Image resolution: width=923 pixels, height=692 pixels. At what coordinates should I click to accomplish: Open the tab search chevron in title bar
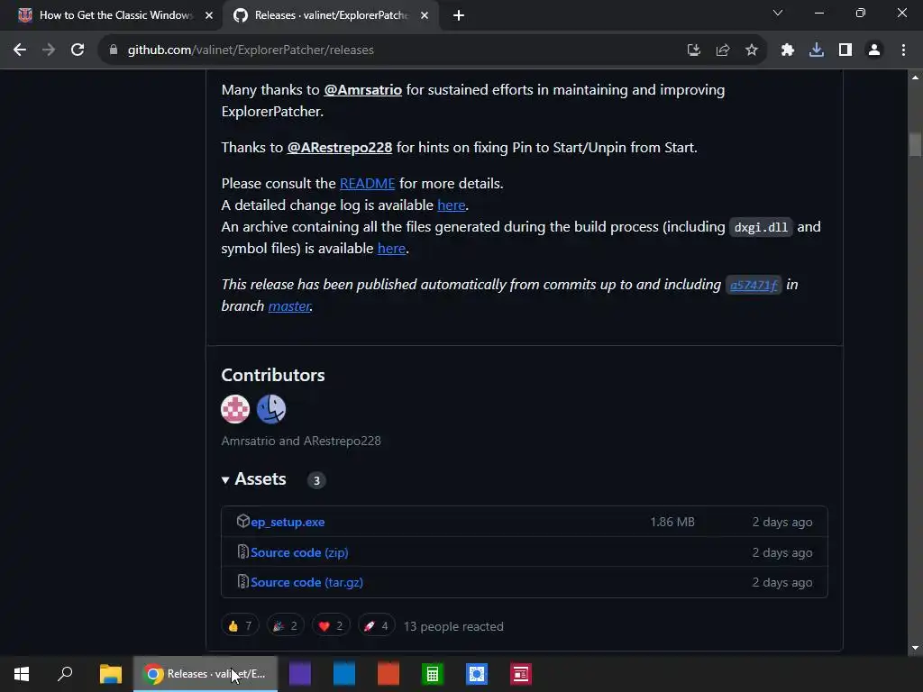(x=778, y=13)
